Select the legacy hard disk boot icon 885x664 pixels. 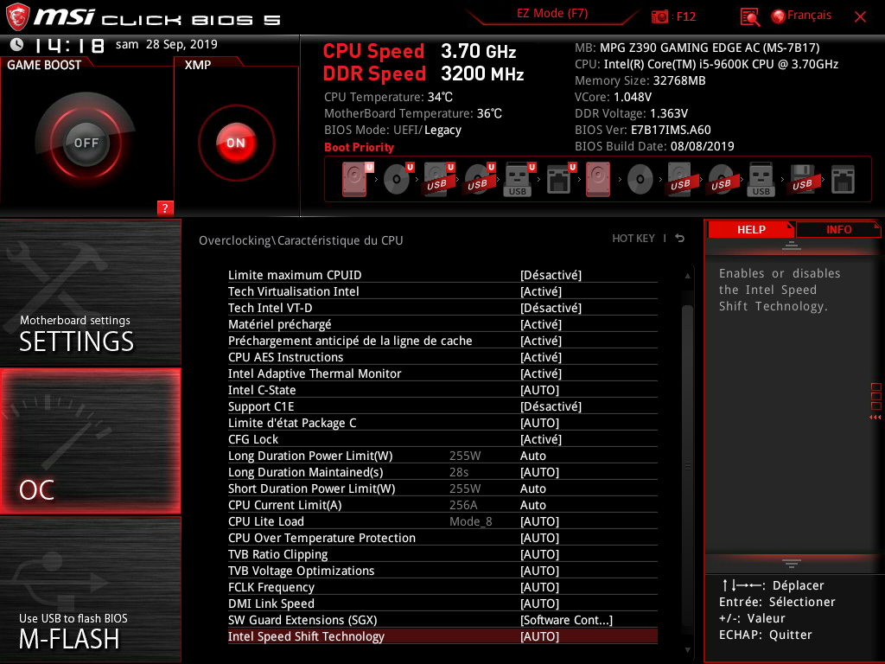[x=598, y=179]
